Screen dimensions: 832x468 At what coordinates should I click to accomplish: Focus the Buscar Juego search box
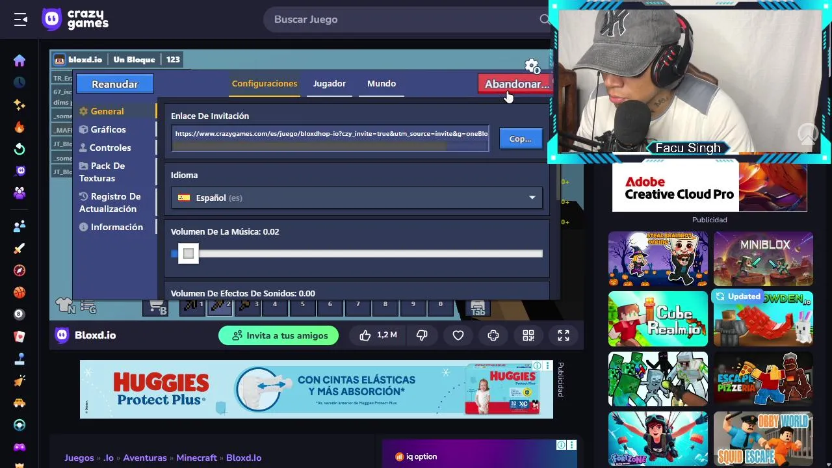coord(406,19)
